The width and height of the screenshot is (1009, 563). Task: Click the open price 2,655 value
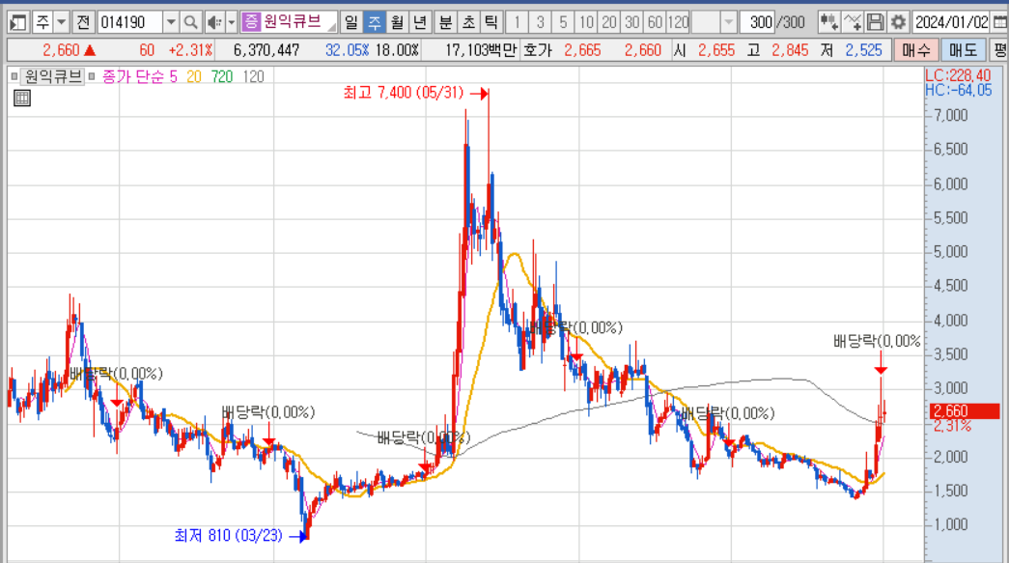716,50
